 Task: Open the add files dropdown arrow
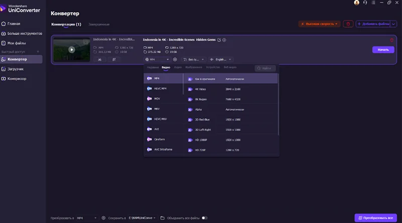[x=393, y=24]
